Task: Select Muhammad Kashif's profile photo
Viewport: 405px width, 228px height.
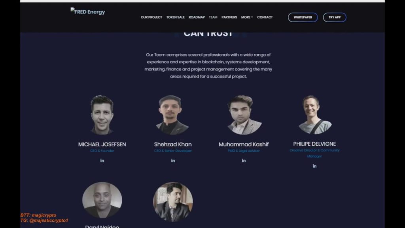Action: click(x=244, y=115)
